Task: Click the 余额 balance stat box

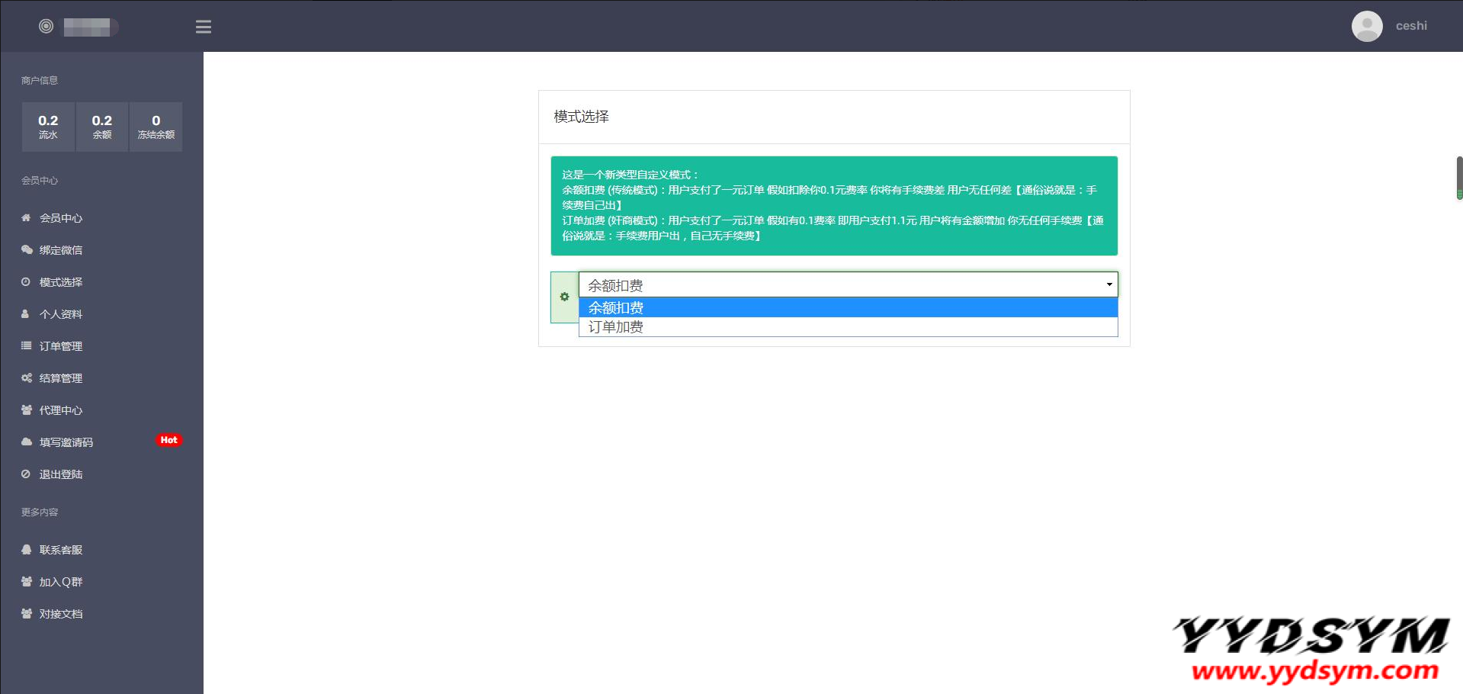Action: pyautogui.click(x=102, y=127)
